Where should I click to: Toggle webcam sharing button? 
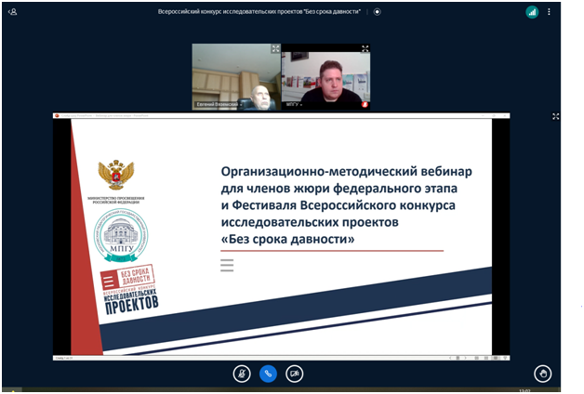pyautogui.click(x=295, y=373)
